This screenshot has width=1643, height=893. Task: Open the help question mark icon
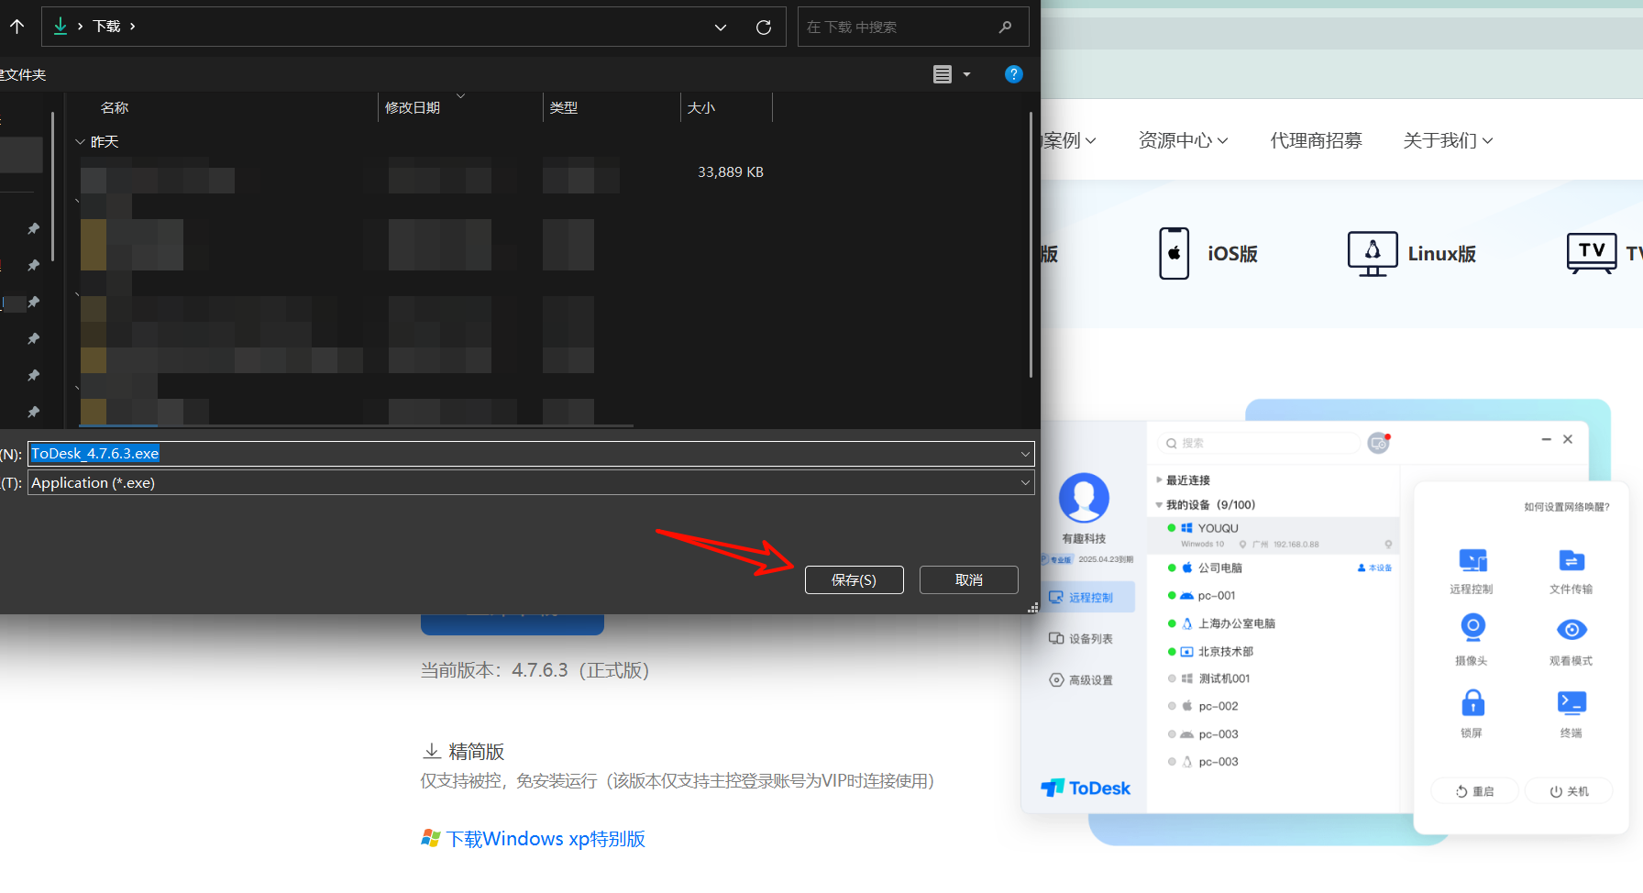1013,74
